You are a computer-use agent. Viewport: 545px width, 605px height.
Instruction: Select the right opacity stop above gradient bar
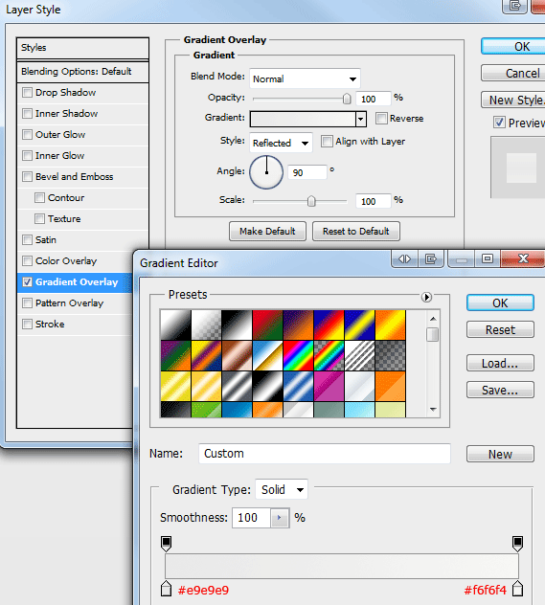[517, 544]
